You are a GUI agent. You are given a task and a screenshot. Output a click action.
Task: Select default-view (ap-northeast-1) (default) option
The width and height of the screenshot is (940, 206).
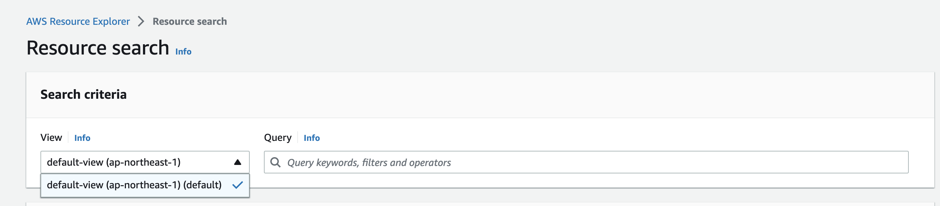click(145, 185)
